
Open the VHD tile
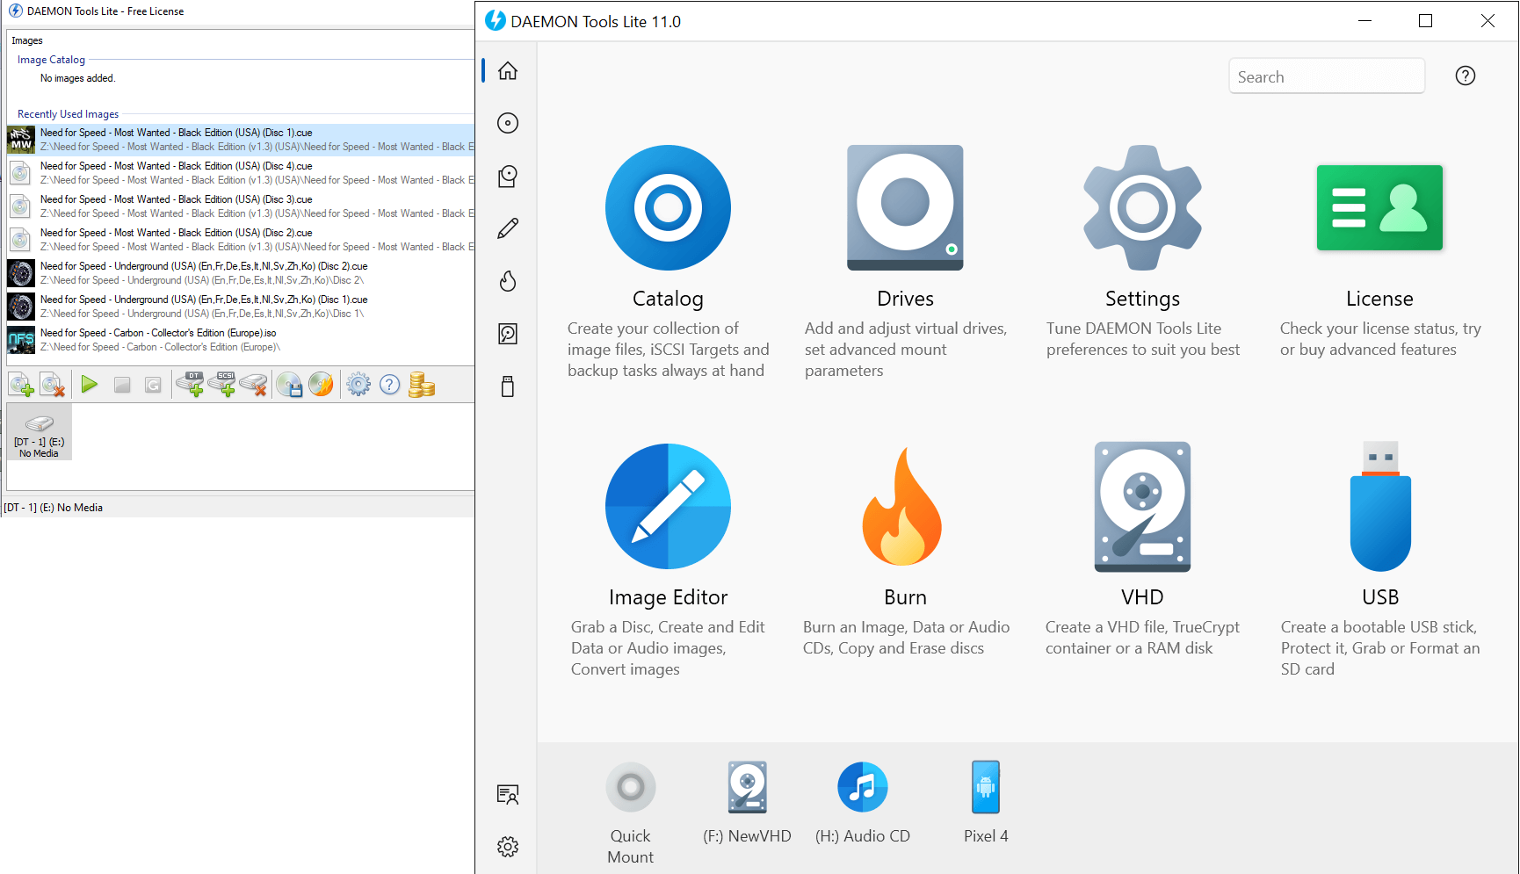[1142, 550]
